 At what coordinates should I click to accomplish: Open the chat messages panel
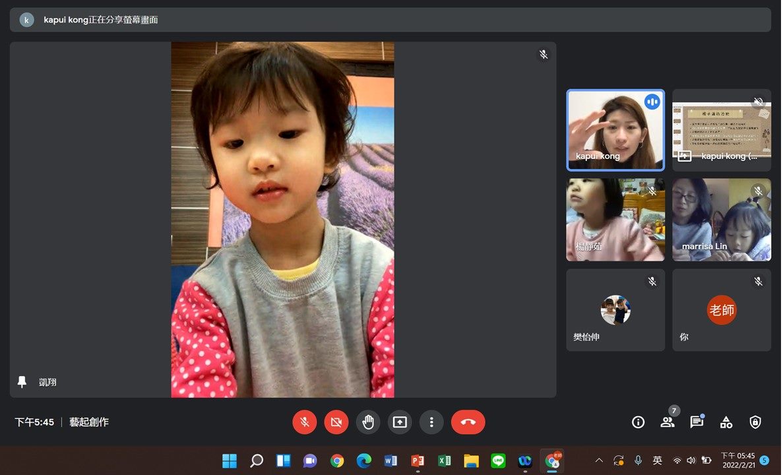coord(697,422)
